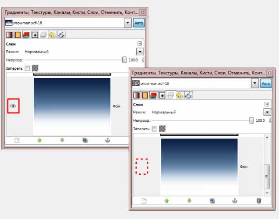Click opacity slider handle in front window
This screenshot has height=219, width=279.
[x=252, y=120]
